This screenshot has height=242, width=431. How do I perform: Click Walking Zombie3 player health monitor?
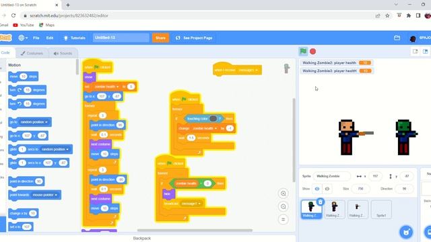(x=337, y=71)
